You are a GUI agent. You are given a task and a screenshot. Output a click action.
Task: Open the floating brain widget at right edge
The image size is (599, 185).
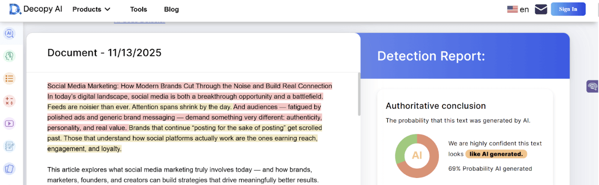[592, 86]
